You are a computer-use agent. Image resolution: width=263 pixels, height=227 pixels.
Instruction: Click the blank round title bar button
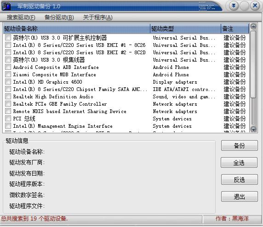244,6
